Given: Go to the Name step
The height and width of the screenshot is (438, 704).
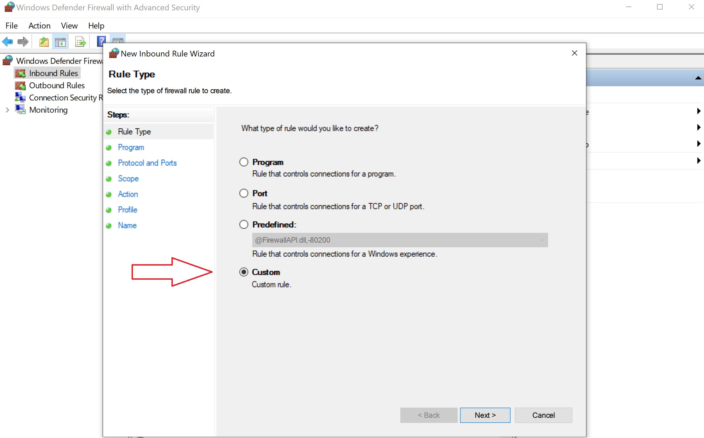Looking at the screenshot, I should (x=127, y=225).
